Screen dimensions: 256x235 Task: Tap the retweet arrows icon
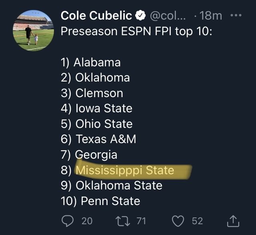tap(123, 221)
